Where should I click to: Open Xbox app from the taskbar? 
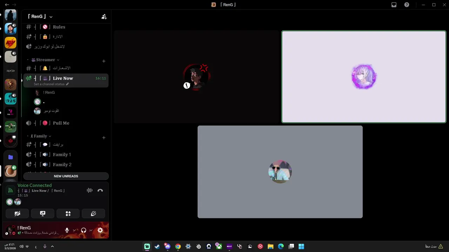(x=219, y=246)
